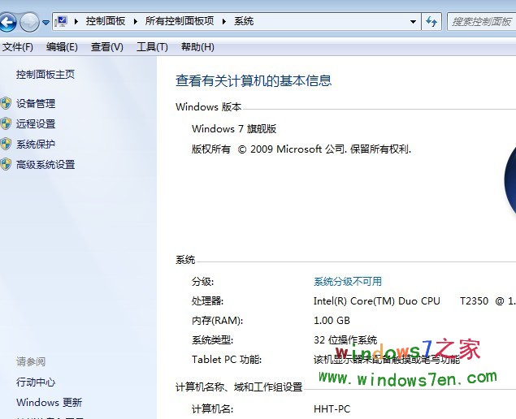Image resolution: width=516 pixels, height=419 pixels.
Task: Open 设备管理 link
Action: (x=36, y=104)
